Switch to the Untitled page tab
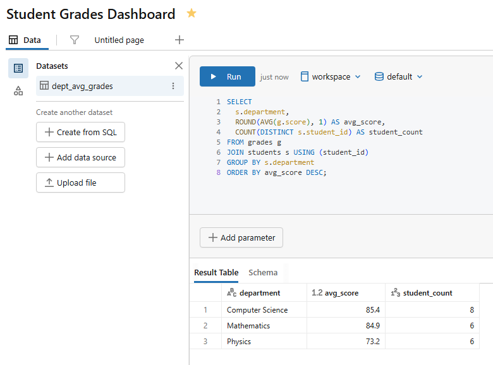Viewport: 493px width, 365px height. point(119,40)
